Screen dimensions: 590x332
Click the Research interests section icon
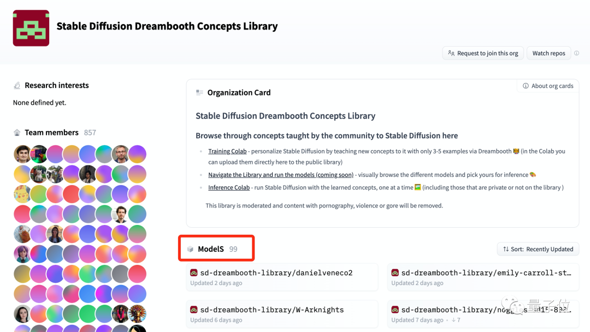click(17, 86)
